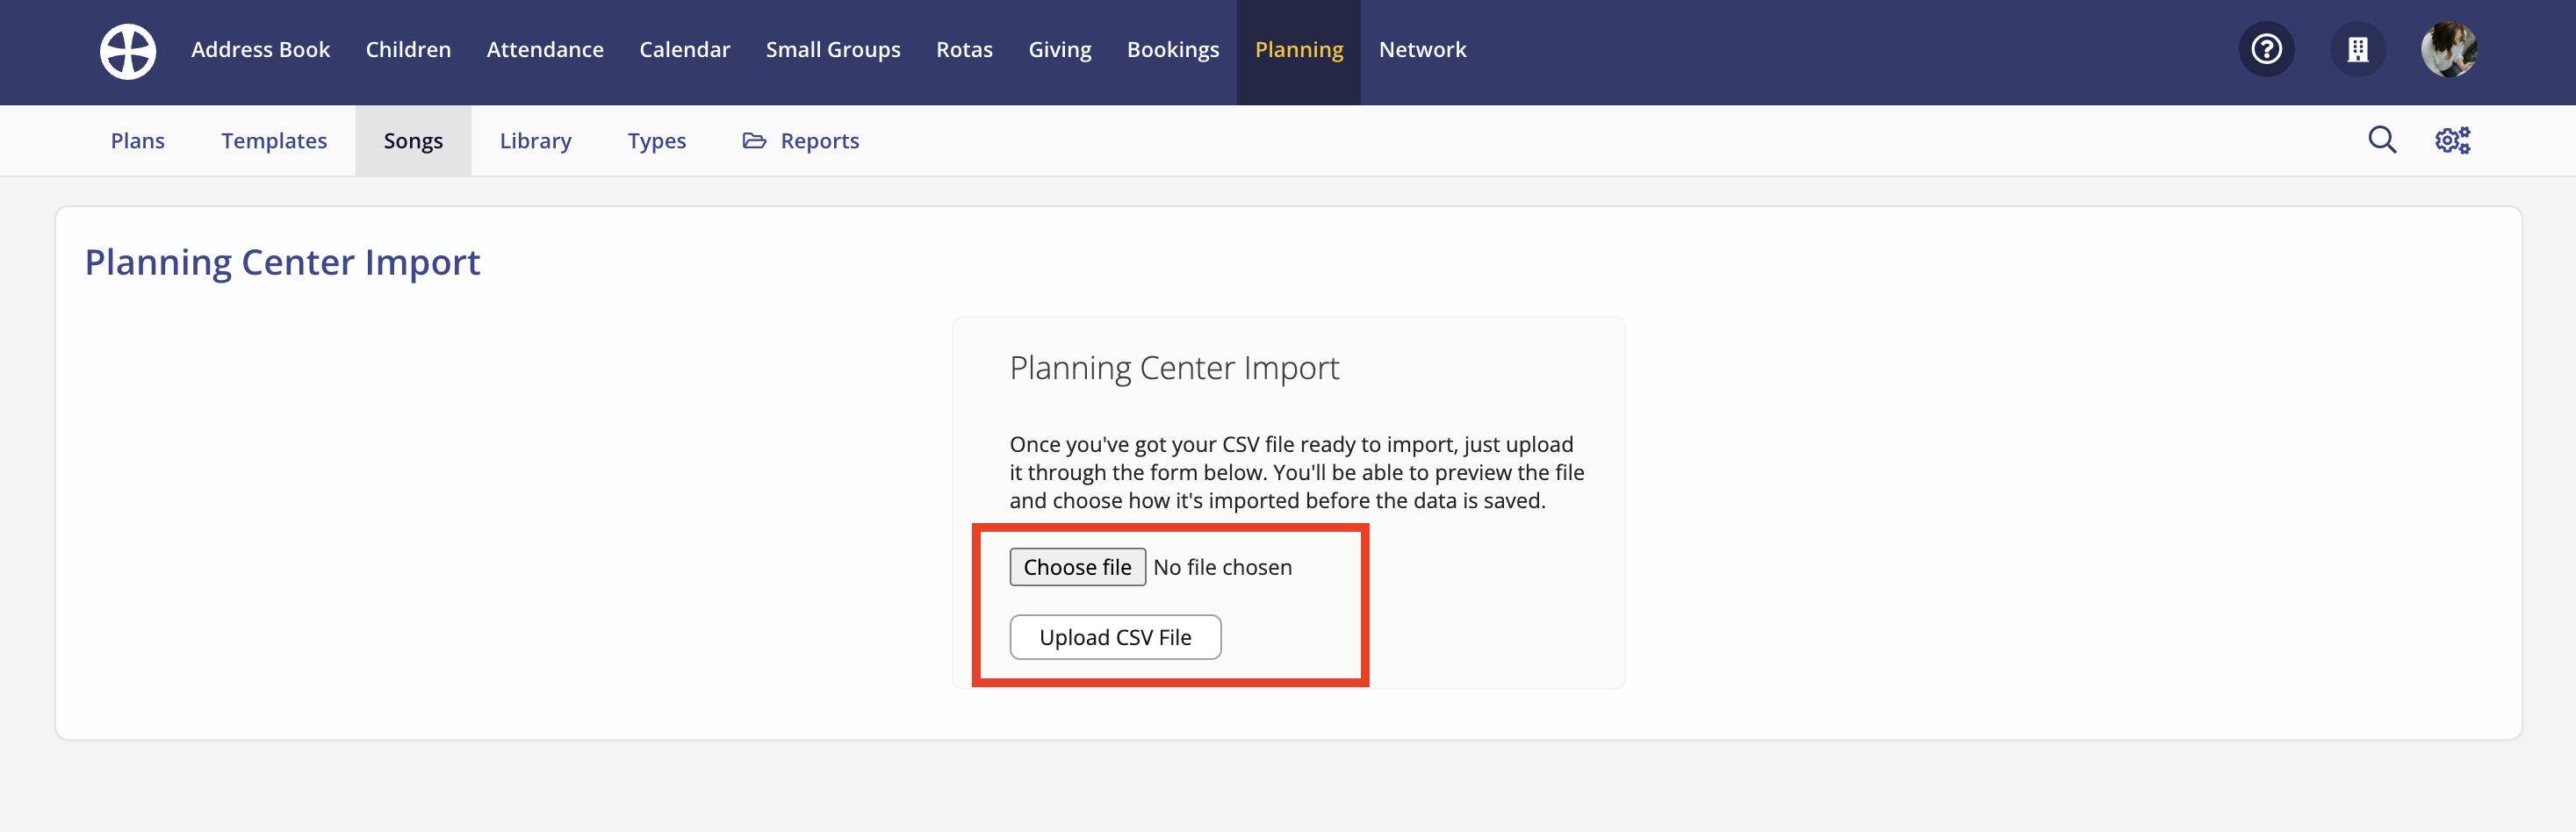
Task: Click the building site icon
Action: [2358, 49]
